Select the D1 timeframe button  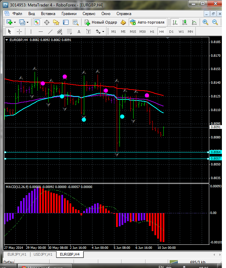pos(171,31)
